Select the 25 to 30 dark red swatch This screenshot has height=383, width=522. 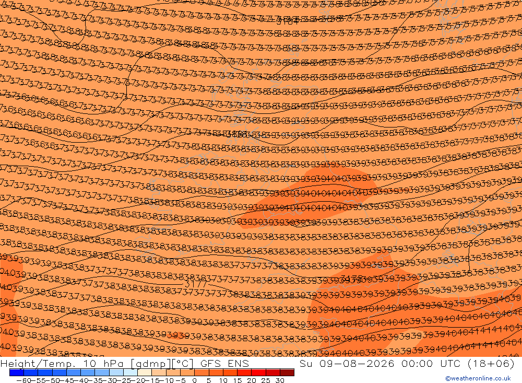coord(272,373)
